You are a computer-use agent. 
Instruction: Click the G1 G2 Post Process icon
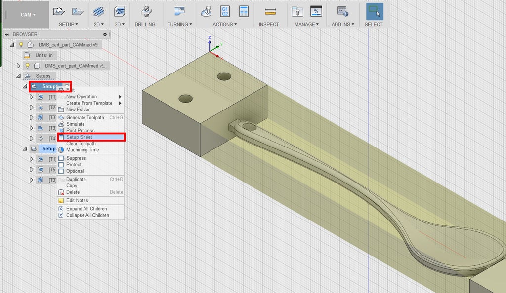[225, 11]
